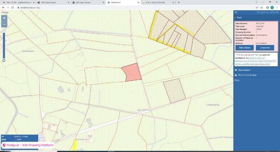Click the Create Alert button
The height and width of the screenshot is (152, 280).
(x=265, y=48)
